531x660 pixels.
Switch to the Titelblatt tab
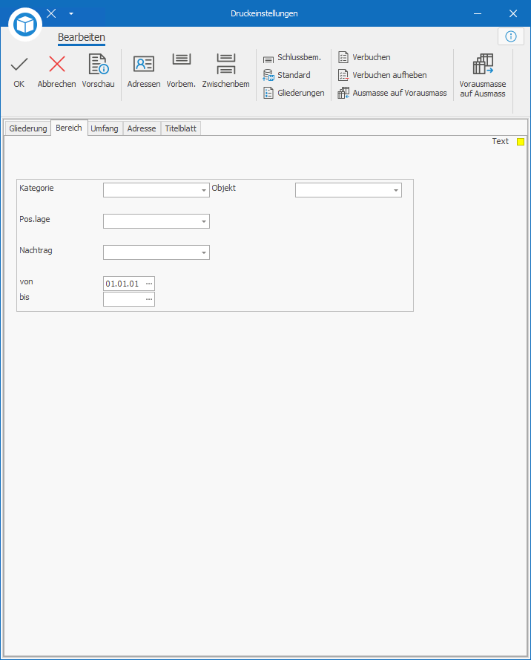tap(181, 128)
